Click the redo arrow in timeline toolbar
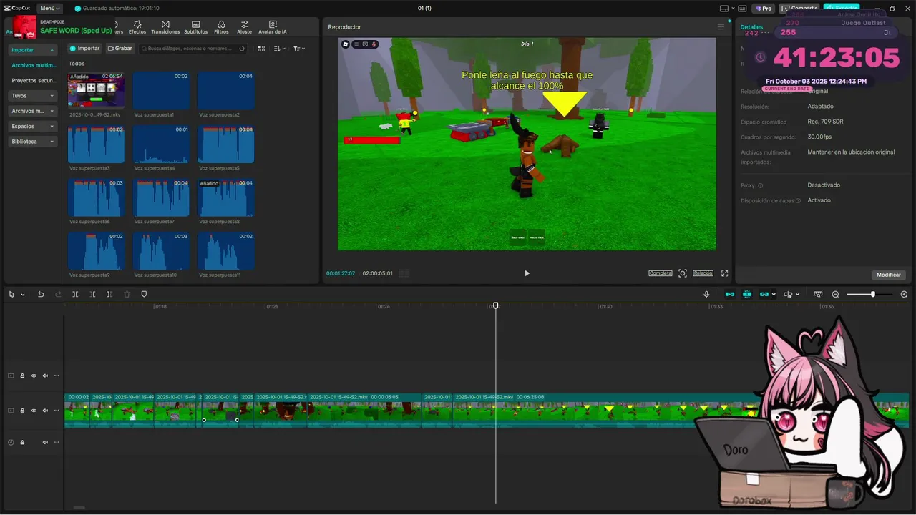The width and height of the screenshot is (916, 515). coord(58,294)
